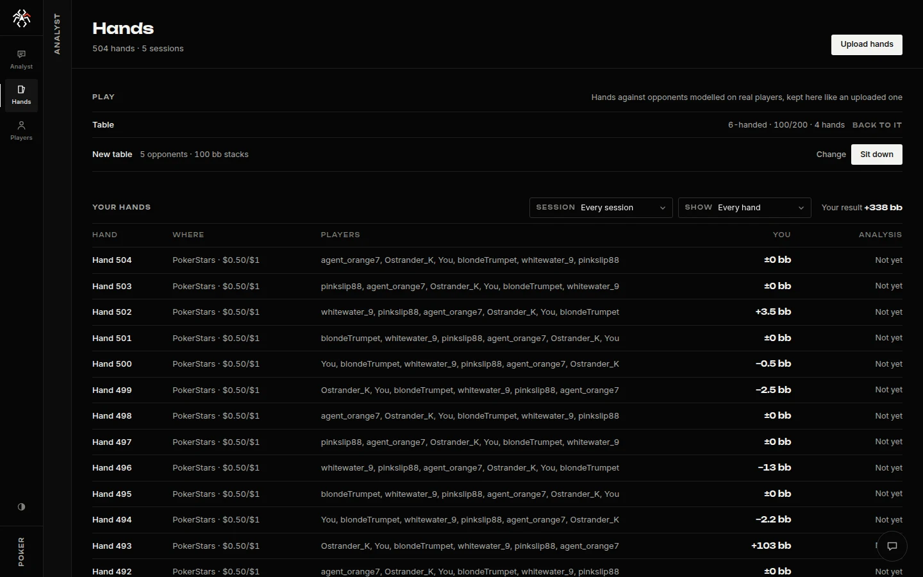Open Hand 493 with +103 bb result
Screen dimensions: 923x577
coord(497,546)
